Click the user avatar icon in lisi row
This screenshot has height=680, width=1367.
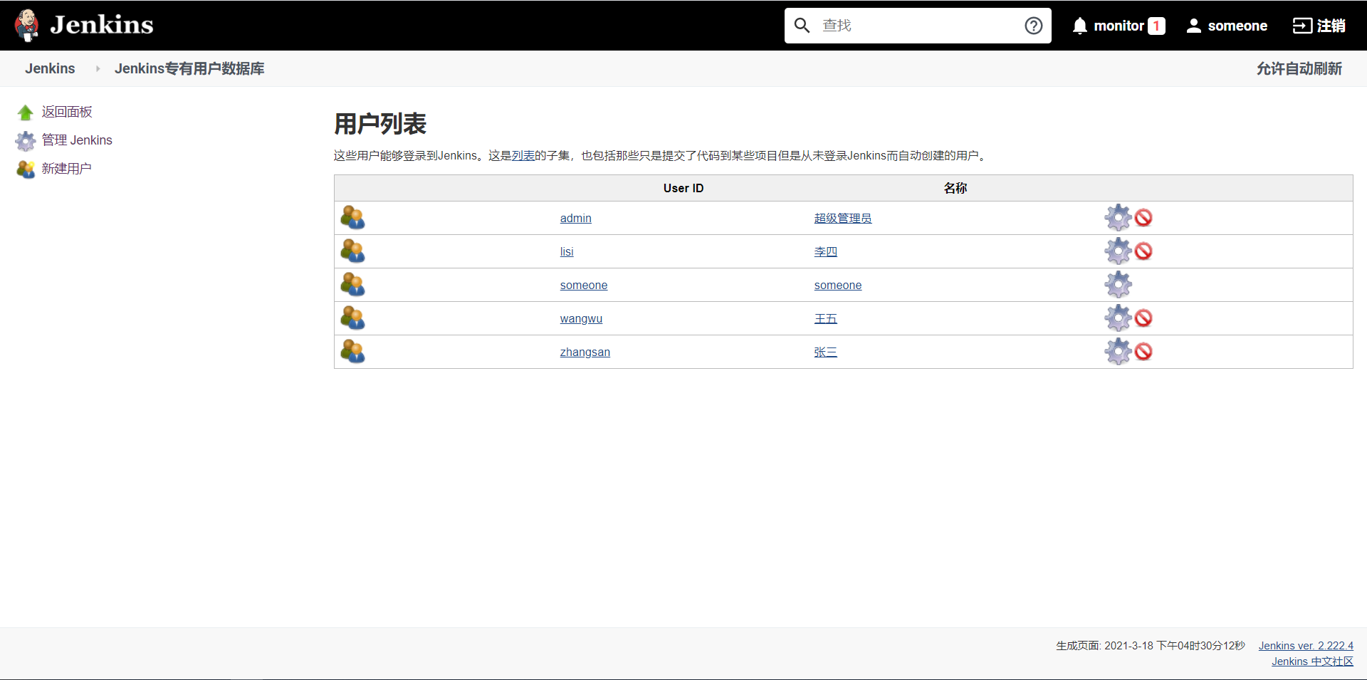tap(352, 251)
